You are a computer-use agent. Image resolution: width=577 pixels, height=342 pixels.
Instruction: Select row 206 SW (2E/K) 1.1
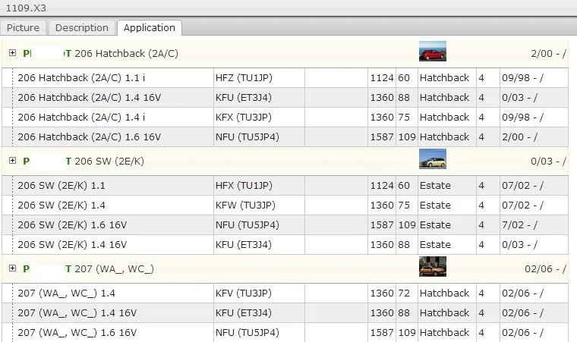point(285,186)
